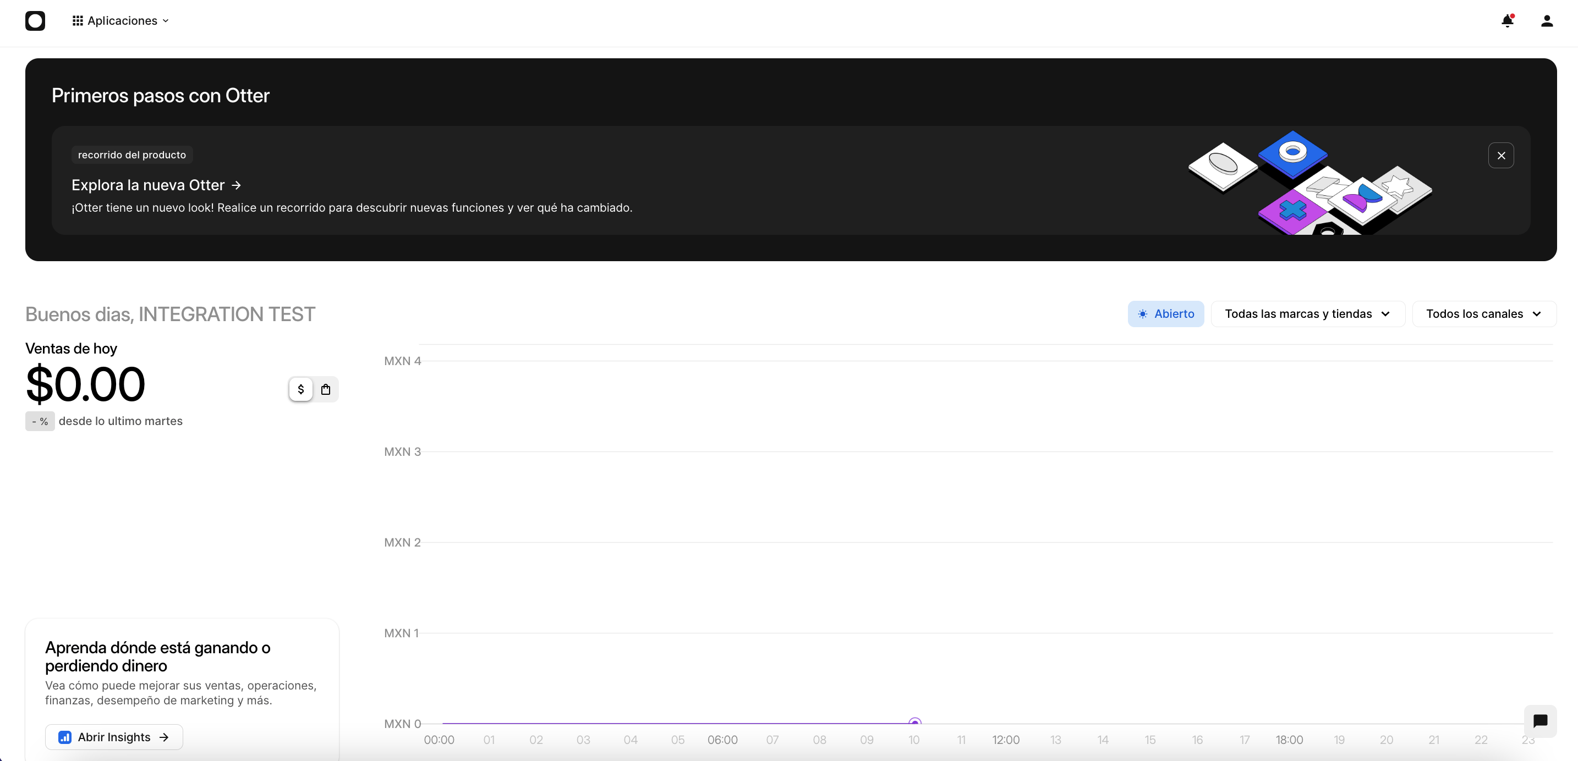Image resolution: width=1578 pixels, height=761 pixels.
Task: Open the profile menu with the person icon
Action: click(1546, 20)
